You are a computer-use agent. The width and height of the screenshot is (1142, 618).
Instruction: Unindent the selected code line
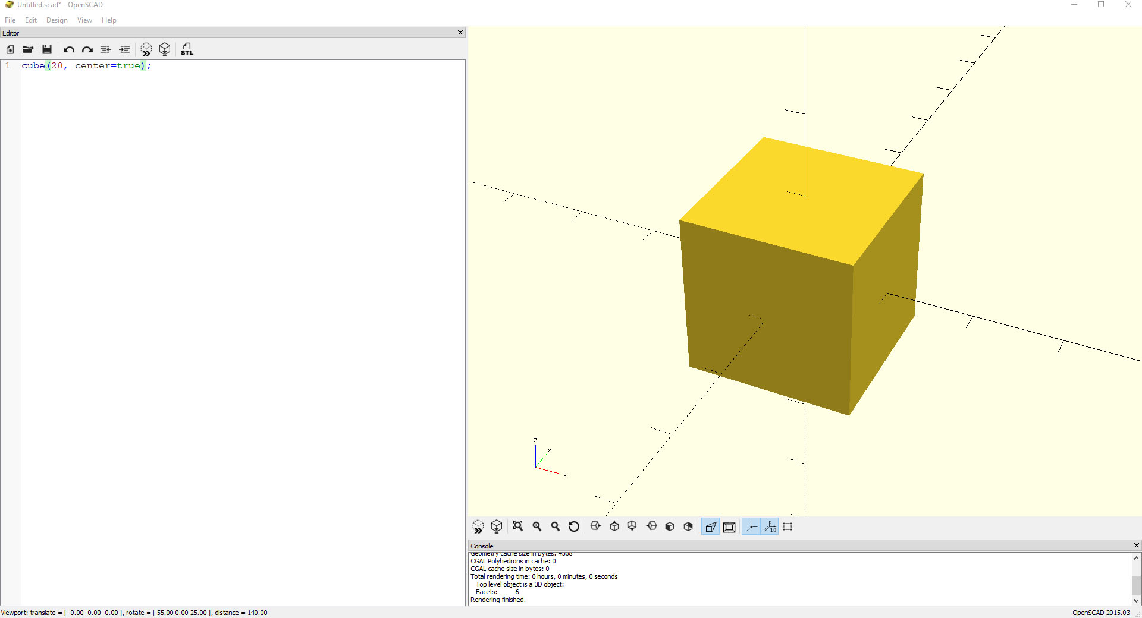(x=106, y=49)
